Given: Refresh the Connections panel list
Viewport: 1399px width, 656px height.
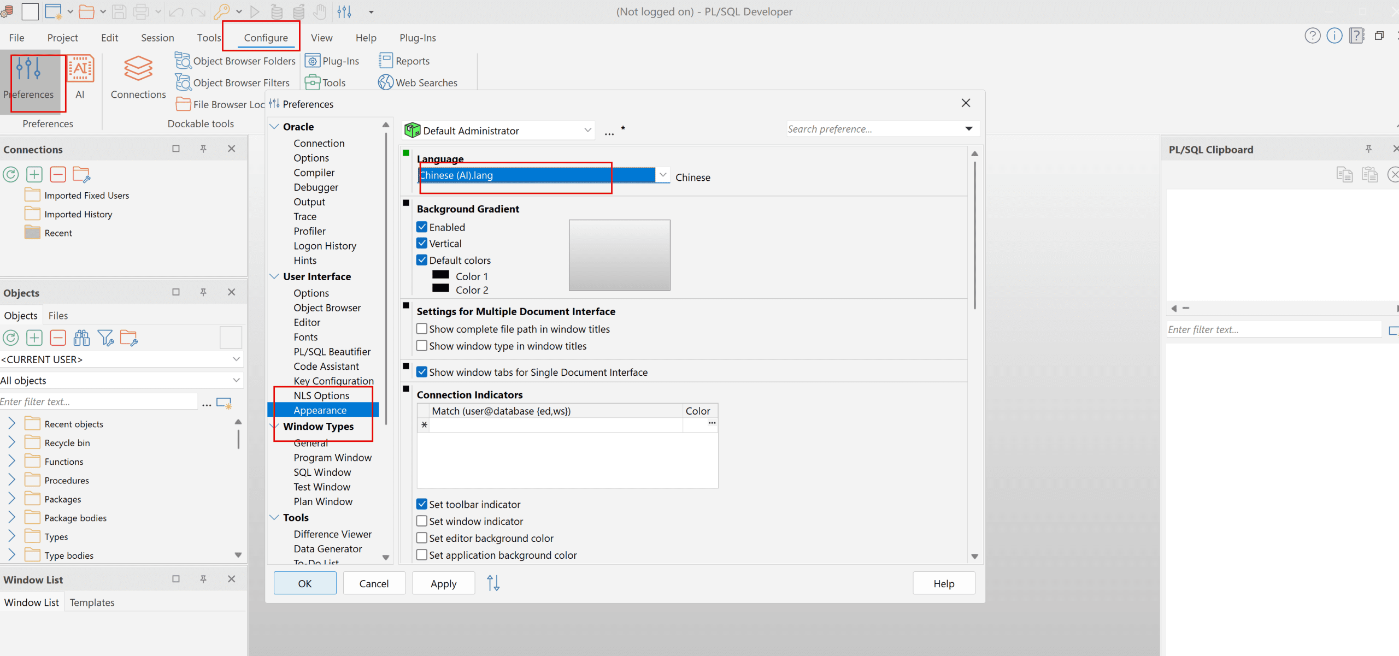Looking at the screenshot, I should pos(11,175).
